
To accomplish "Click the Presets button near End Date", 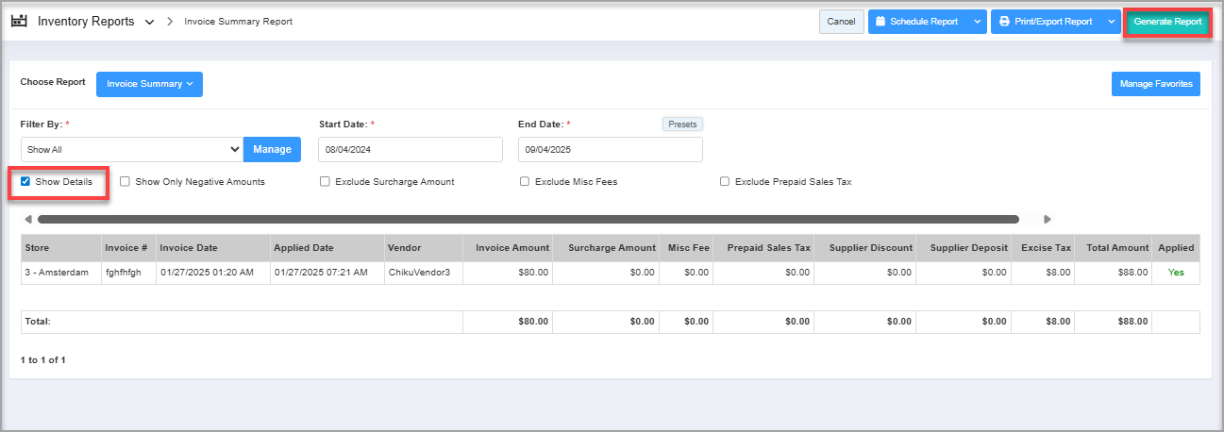I will (681, 124).
